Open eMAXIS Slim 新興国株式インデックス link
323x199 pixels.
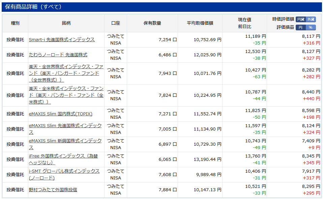[65, 144]
